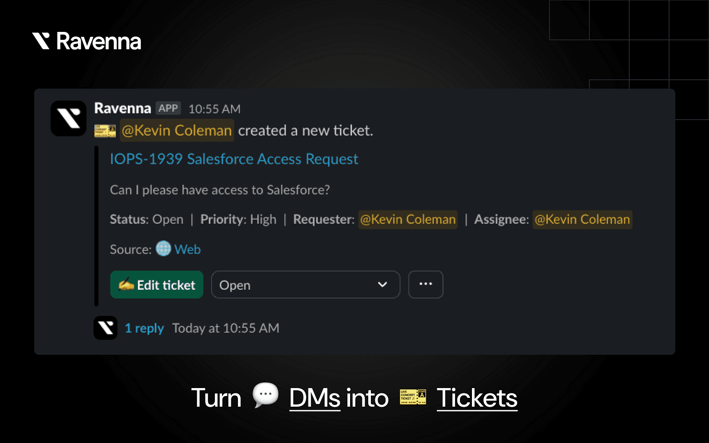Click the globe icon next to Web

(x=163, y=249)
